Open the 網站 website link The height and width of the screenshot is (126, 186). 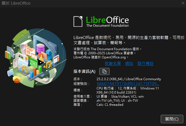[x=129, y=64]
